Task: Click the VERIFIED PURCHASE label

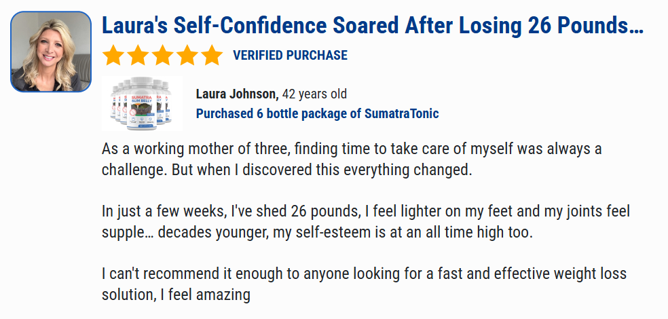Action: pyautogui.click(x=290, y=56)
